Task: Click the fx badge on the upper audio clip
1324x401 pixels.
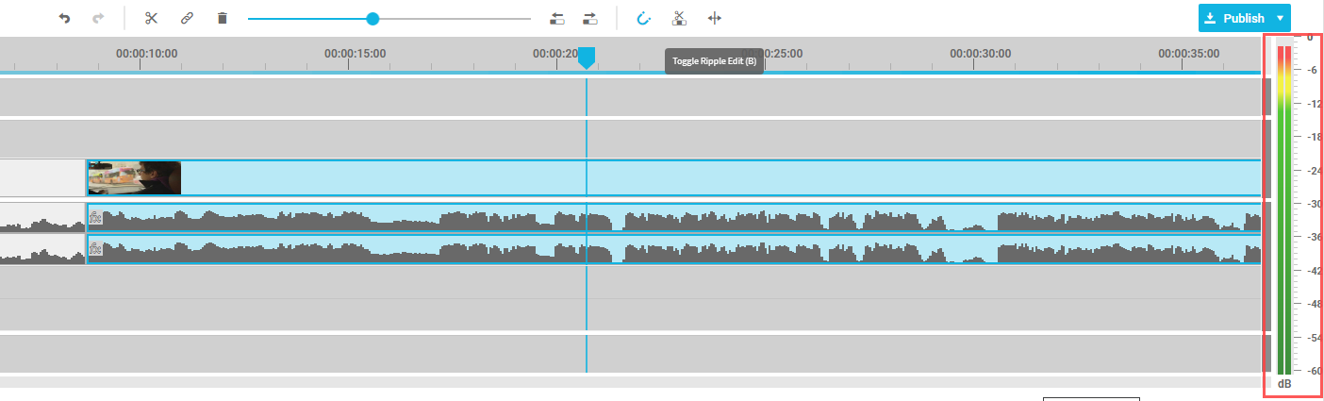Action: pyautogui.click(x=95, y=217)
